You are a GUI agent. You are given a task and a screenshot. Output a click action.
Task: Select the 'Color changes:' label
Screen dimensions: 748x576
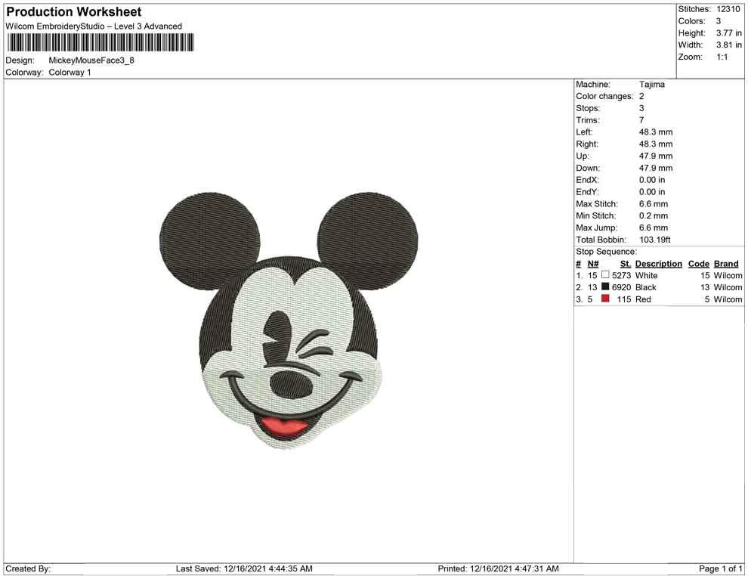tap(604, 96)
